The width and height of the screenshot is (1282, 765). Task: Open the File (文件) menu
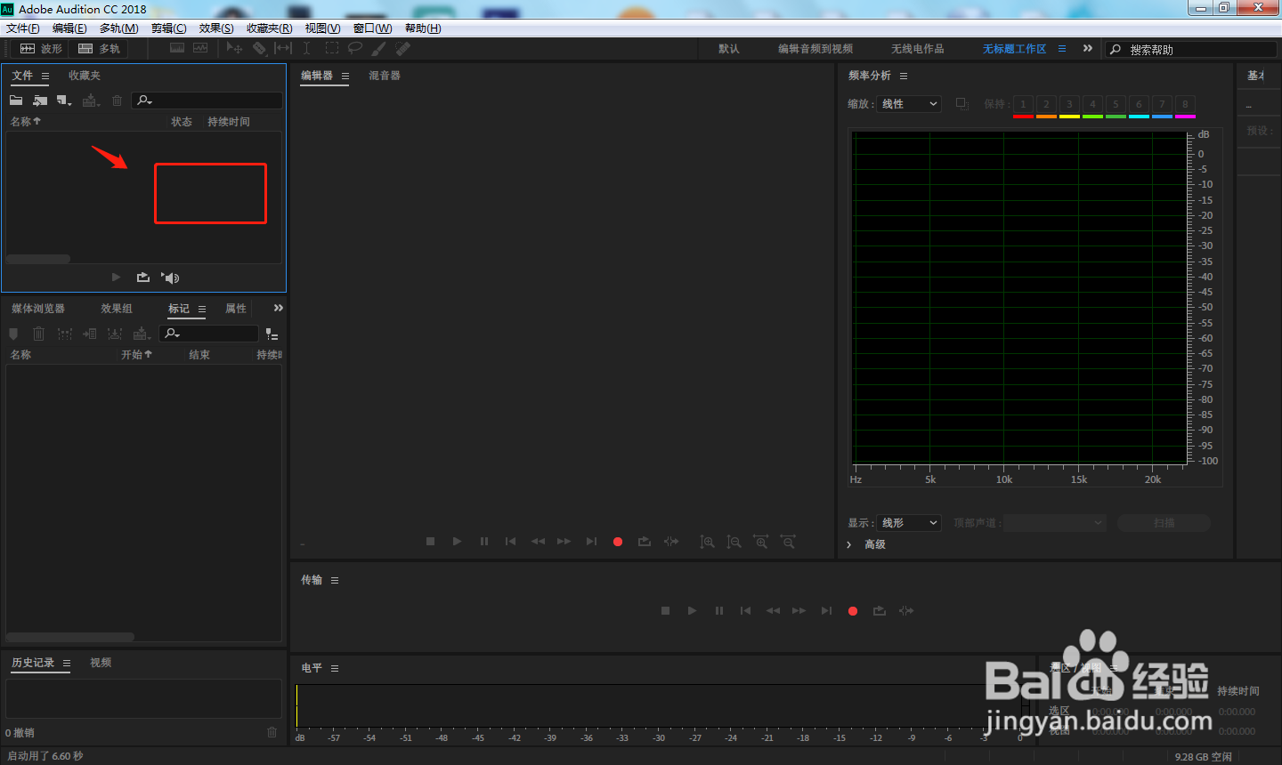23,28
